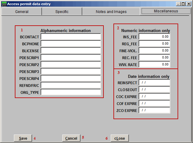
Task: Click the ORG_TYPE field
Action: pos(71,92)
